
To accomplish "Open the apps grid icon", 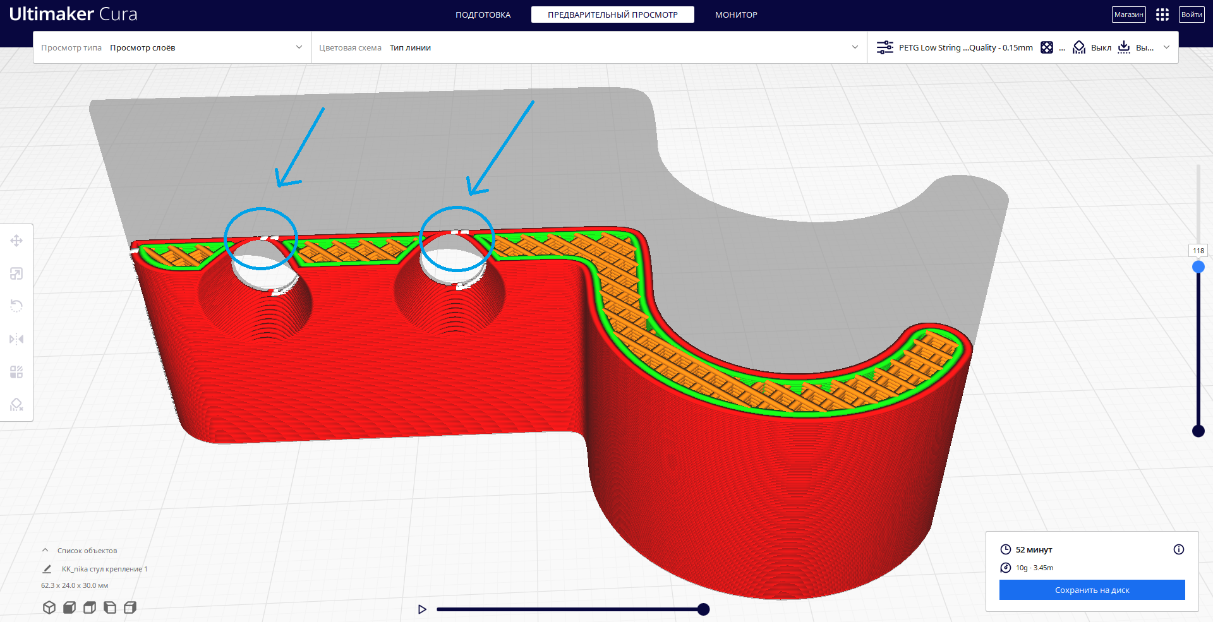I will (1162, 15).
